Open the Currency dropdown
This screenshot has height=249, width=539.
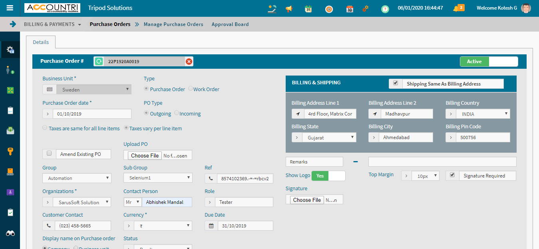[x=164, y=226]
